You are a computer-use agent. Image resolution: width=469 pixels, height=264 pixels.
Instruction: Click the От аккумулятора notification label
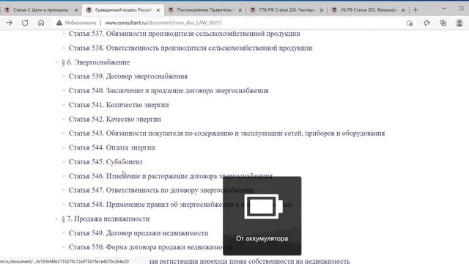coord(262,238)
